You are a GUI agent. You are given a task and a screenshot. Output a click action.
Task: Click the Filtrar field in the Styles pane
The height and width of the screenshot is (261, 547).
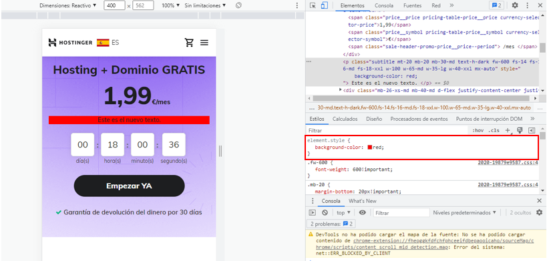pos(387,130)
